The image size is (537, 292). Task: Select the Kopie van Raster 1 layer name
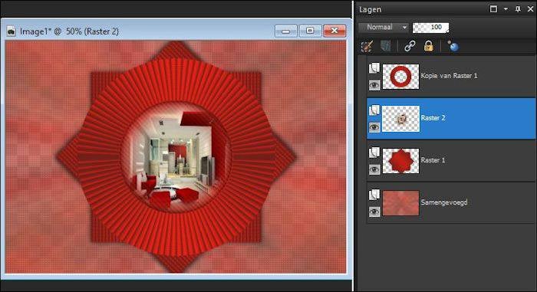tap(449, 76)
